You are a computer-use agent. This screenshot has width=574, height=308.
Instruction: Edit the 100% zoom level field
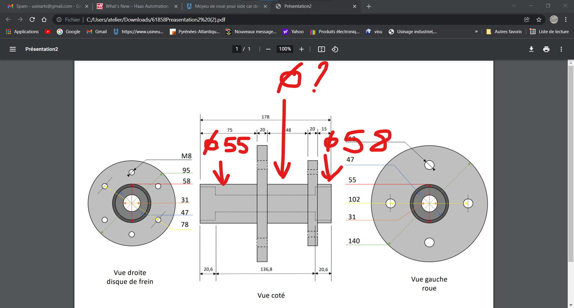pos(285,49)
